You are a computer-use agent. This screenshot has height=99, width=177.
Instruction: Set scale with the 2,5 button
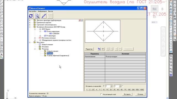tap(93, 90)
